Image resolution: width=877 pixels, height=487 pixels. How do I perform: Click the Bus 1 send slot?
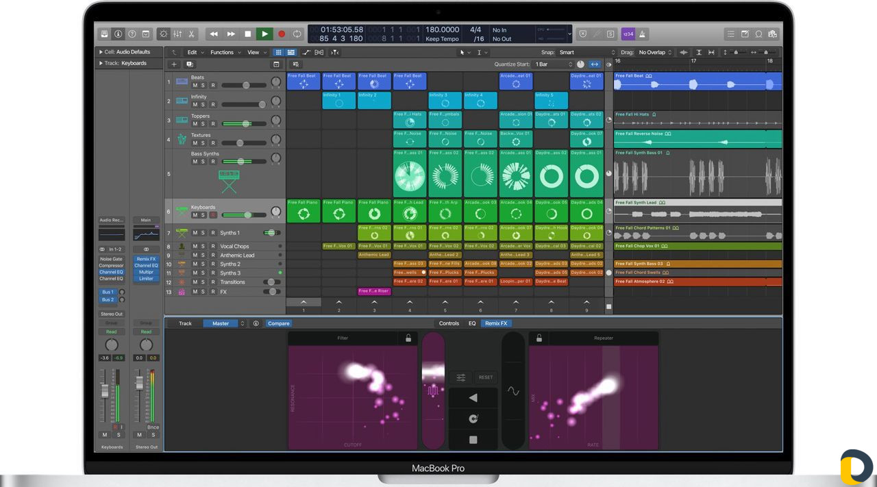point(108,292)
